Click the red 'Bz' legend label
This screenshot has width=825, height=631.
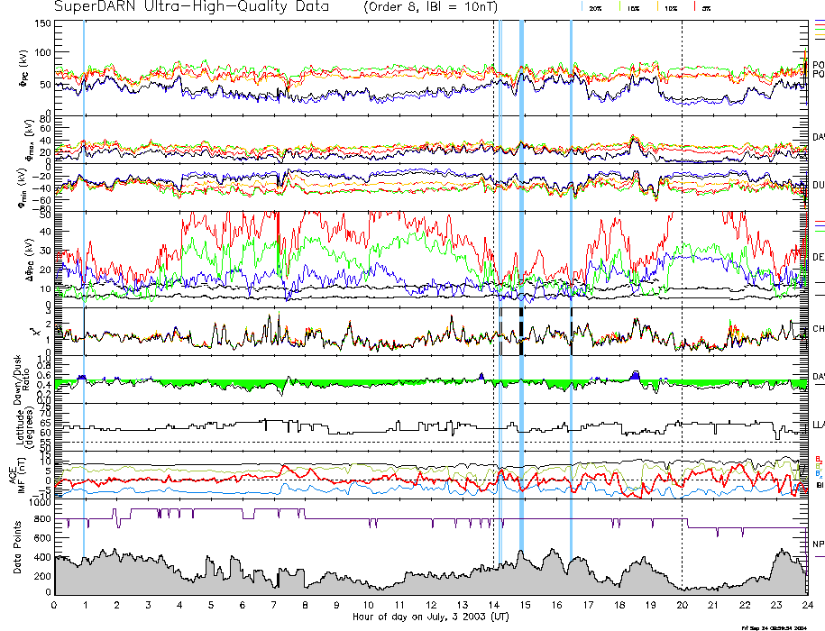(819, 459)
